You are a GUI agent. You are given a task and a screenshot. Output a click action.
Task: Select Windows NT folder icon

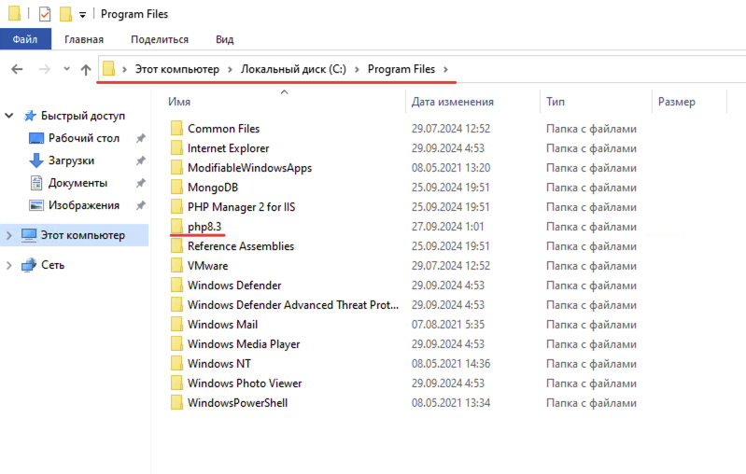(x=176, y=363)
